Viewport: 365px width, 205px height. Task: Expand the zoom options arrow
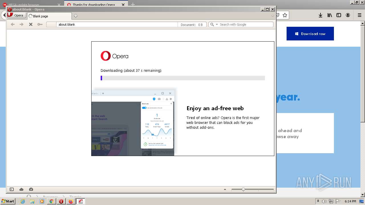pyautogui.click(x=225, y=189)
